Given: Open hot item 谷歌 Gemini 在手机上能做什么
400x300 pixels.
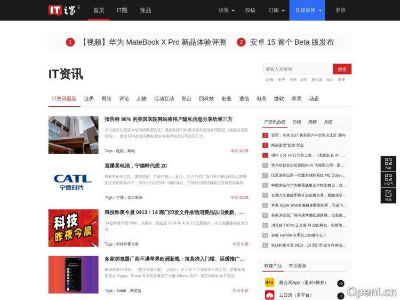Looking at the screenshot, I should tap(299, 235).
